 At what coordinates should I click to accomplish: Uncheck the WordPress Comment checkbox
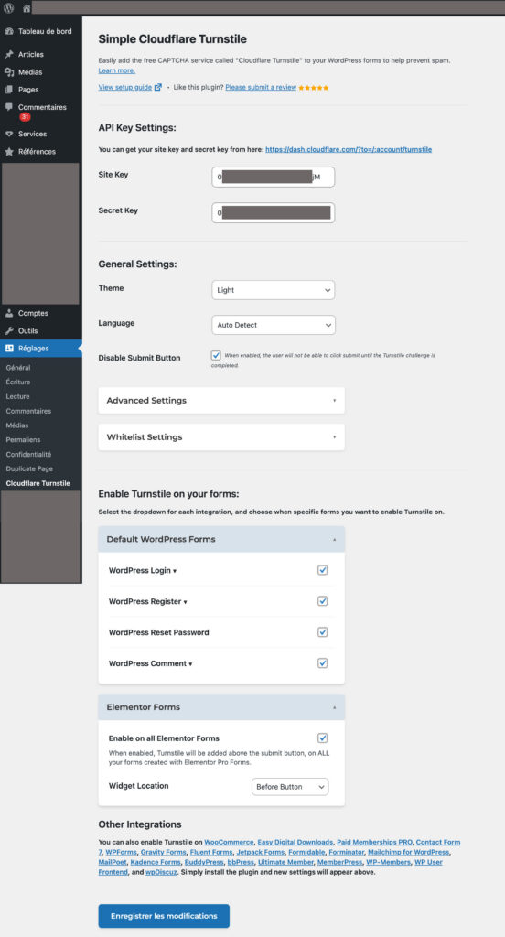coord(323,663)
